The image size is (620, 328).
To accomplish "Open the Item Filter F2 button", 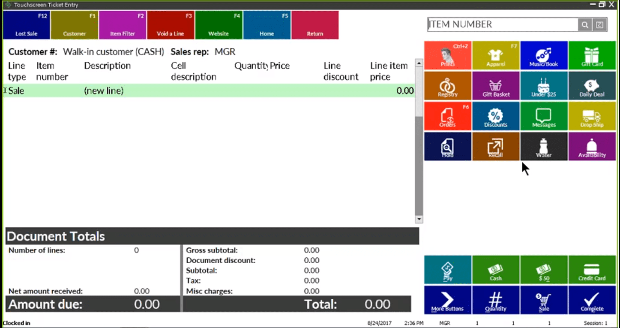I will click(123, 25).
